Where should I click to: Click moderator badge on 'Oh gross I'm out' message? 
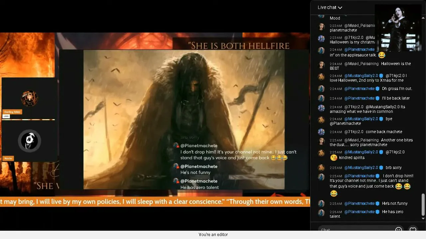click(377, 89)
